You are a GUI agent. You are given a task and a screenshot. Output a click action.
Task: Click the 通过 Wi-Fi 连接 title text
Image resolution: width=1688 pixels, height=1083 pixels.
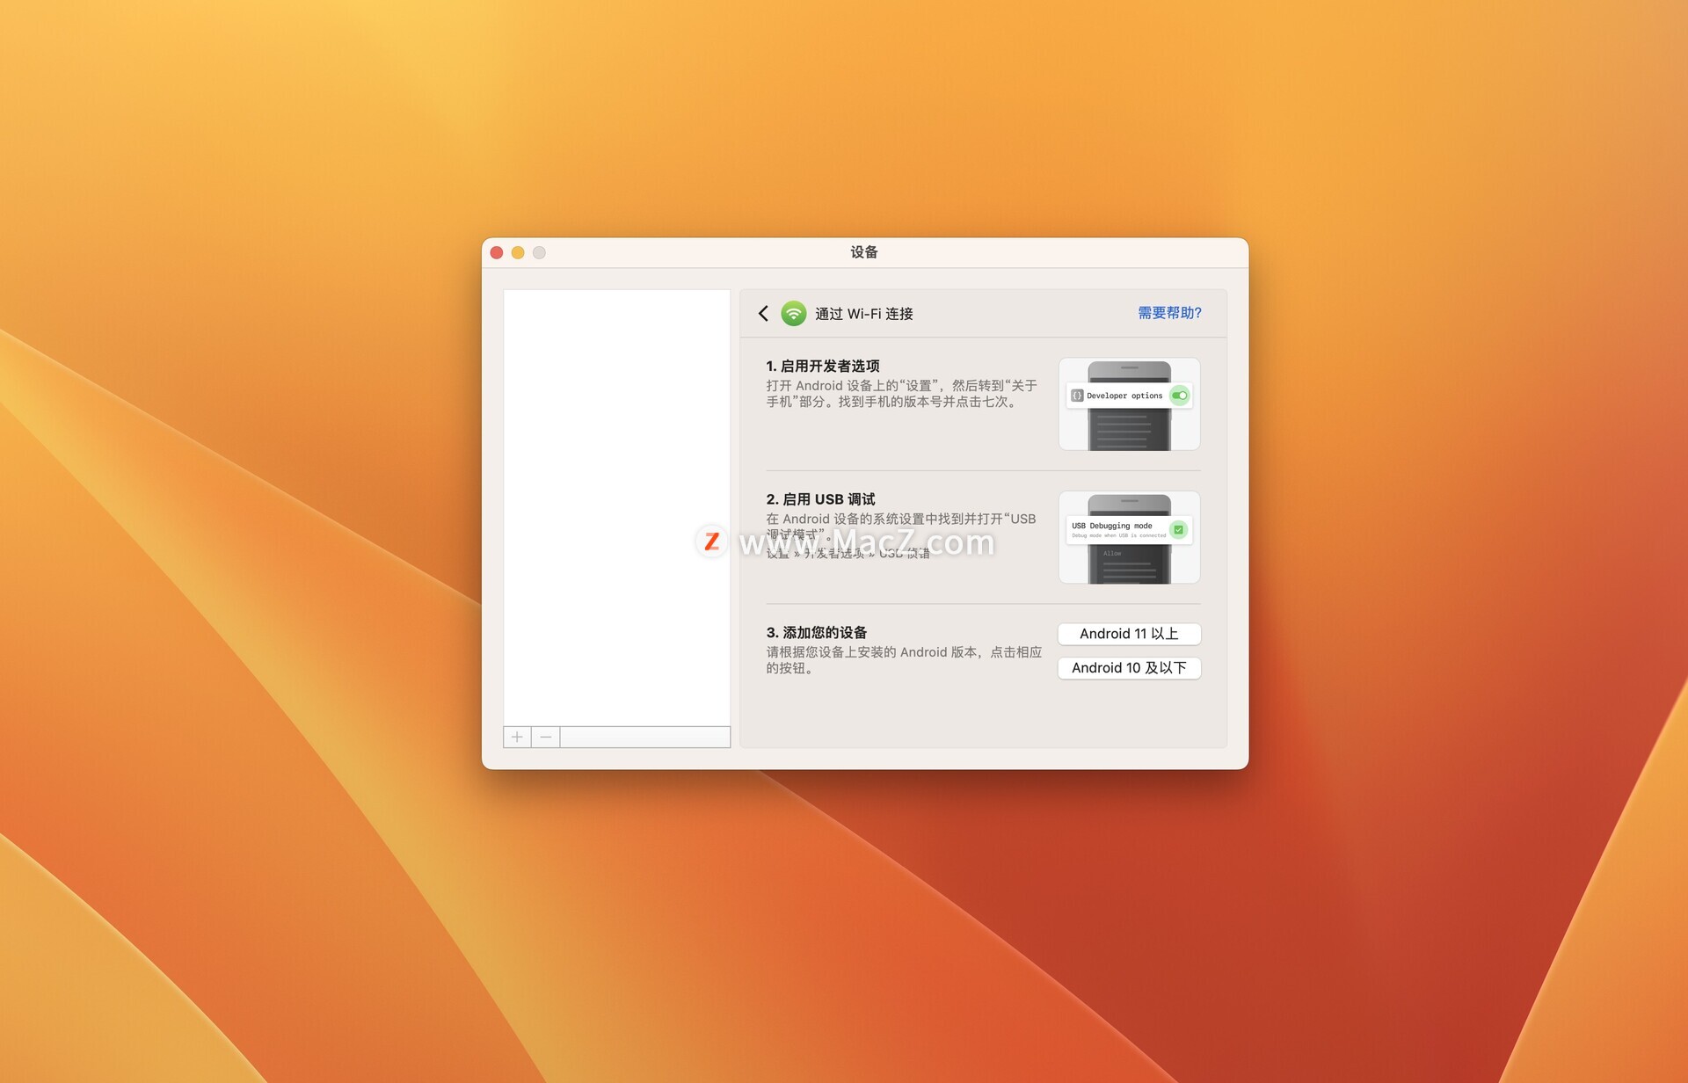pyautogui.click(x=863, y=314)
